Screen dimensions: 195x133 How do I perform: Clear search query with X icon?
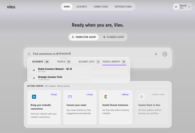[x=156, y=54]
